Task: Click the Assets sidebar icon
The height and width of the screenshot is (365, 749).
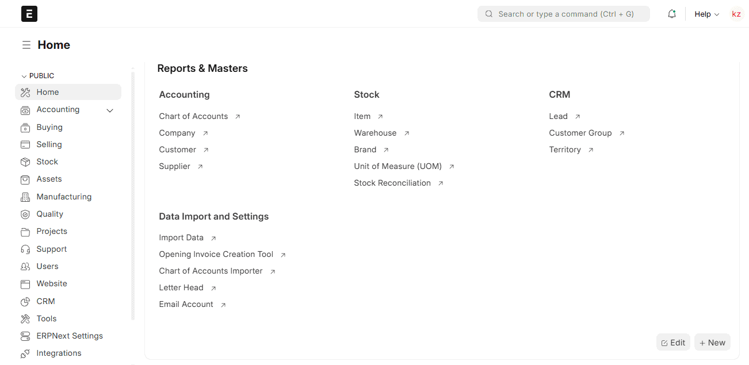Action: [25, 179]
